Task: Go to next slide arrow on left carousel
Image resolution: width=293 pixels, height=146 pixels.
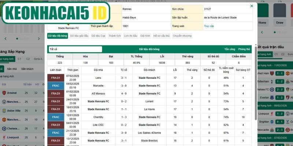Action: (39, 39)
